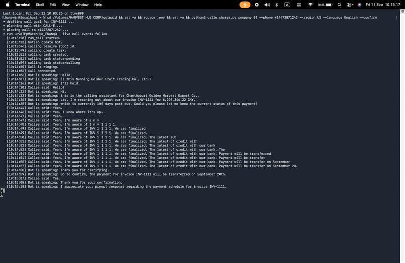This screenshot has width=405, height=263.
Task: Open the Wi-Fi status menu
Action: coord(310,5)
